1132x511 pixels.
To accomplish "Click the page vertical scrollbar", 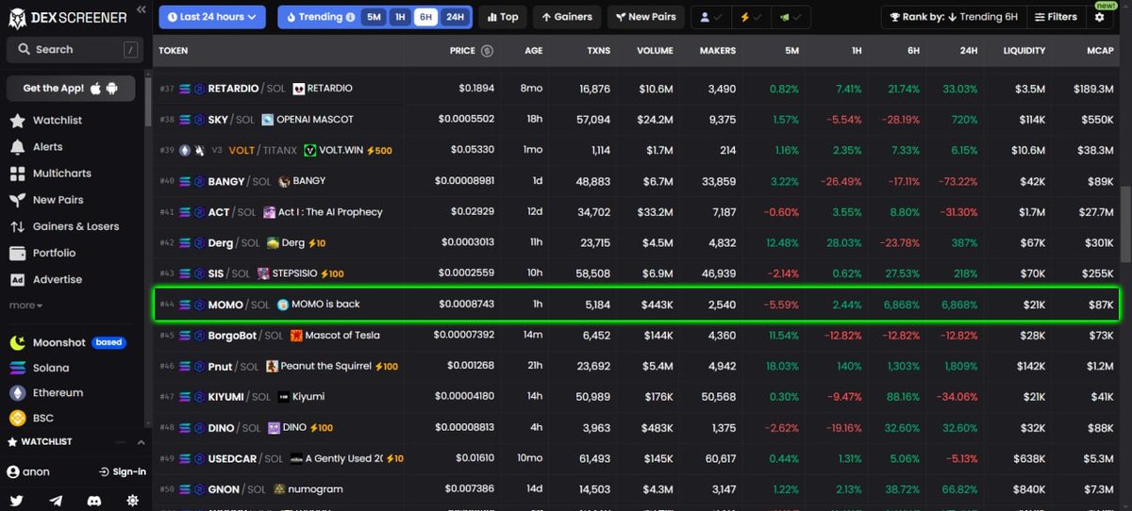I will (1126, 226).
